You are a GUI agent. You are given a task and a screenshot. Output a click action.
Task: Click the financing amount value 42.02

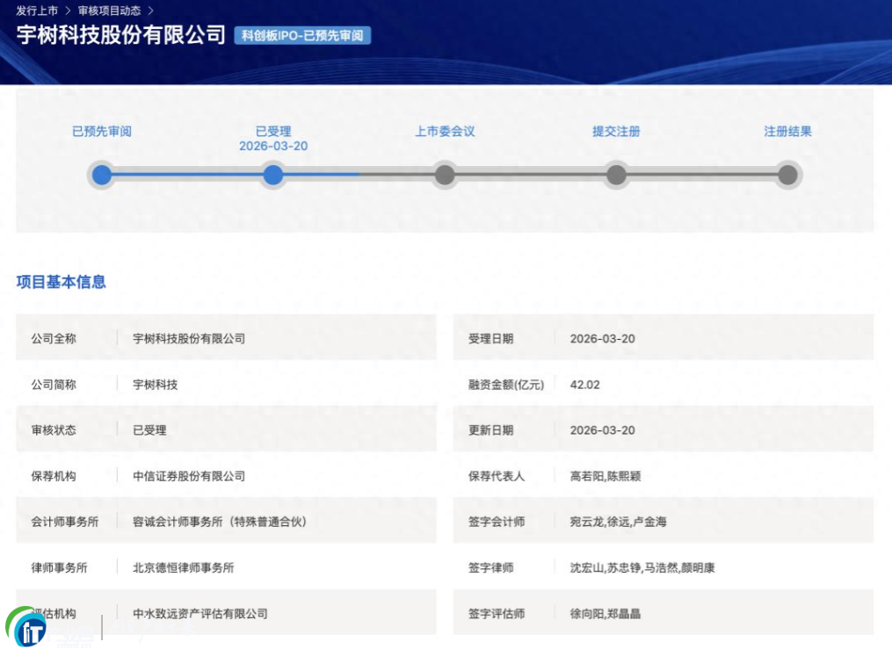584,385
